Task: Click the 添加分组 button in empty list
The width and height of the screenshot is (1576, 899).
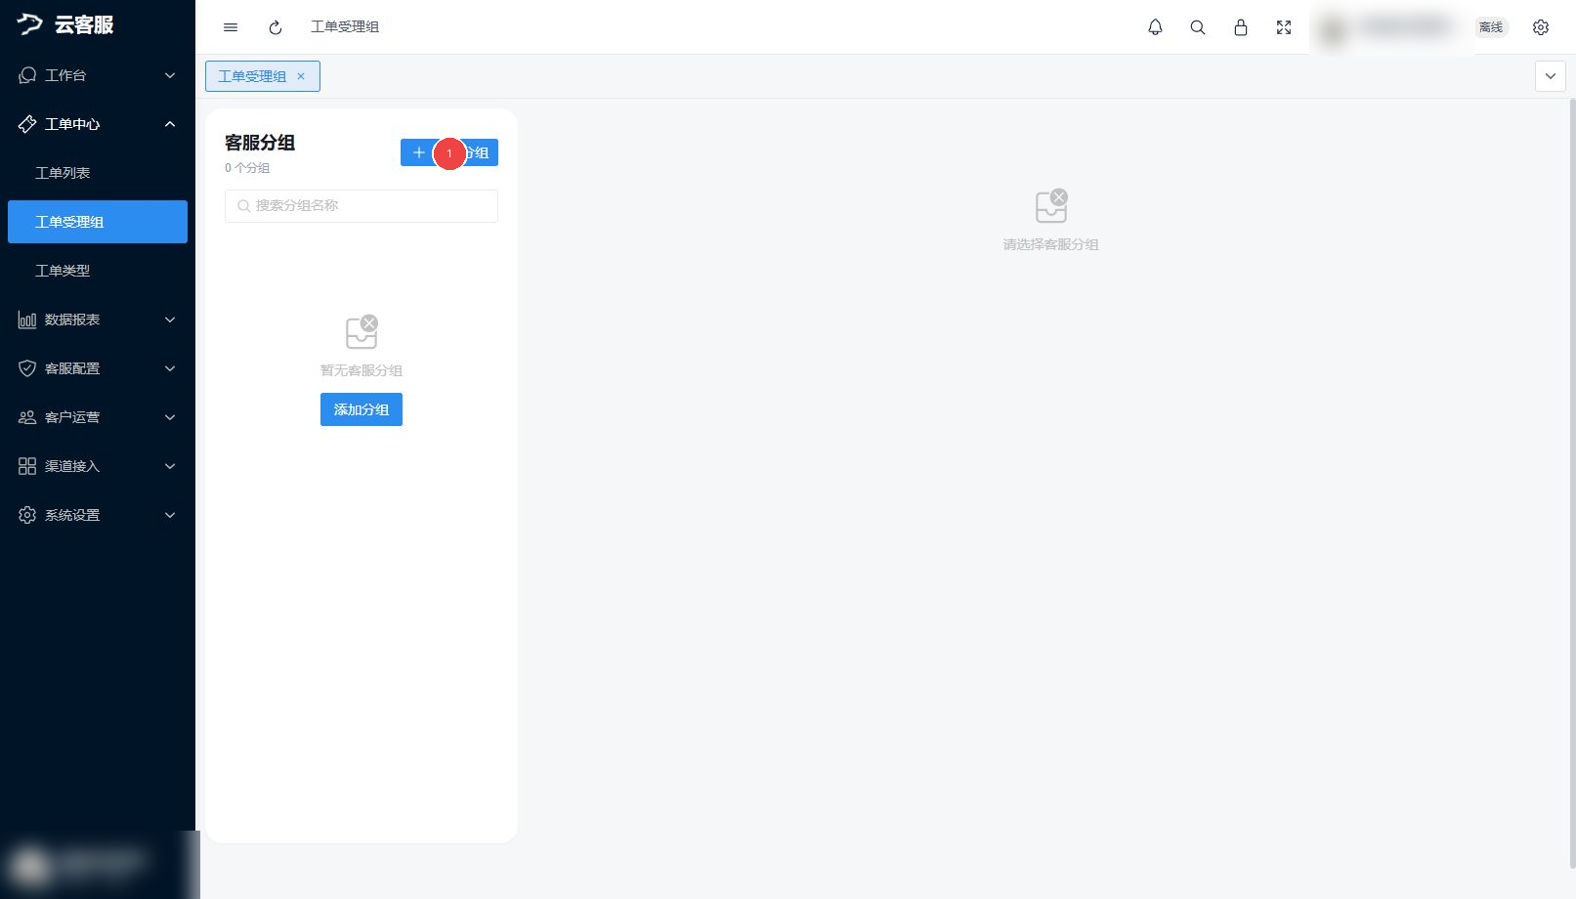Action: [x=362, y=409]
